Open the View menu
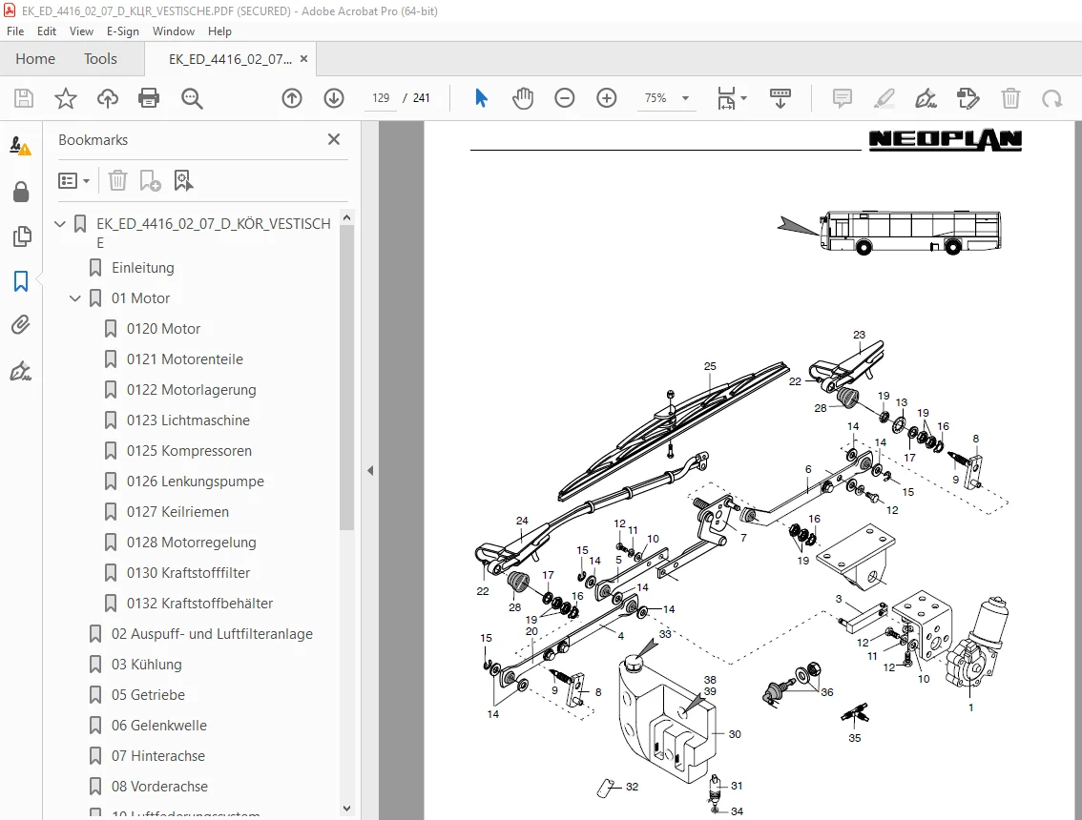 pyautogui.click(x=81, y=31)
